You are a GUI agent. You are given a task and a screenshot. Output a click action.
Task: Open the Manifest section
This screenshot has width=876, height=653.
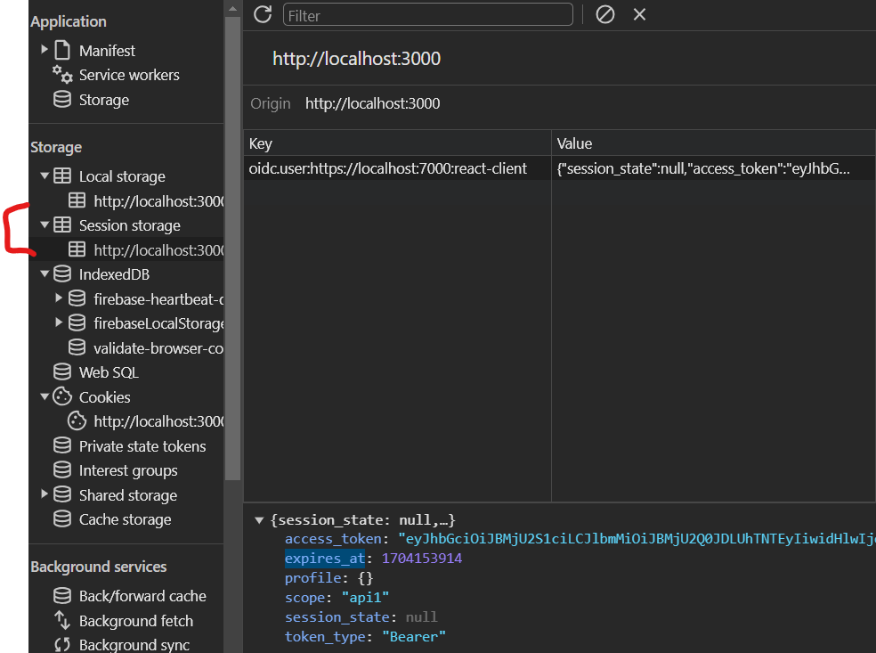click(x=107, y=50)
